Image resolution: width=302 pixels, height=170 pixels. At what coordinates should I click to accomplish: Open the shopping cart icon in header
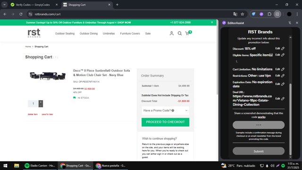pyautogui.click(x=188, y=33)
